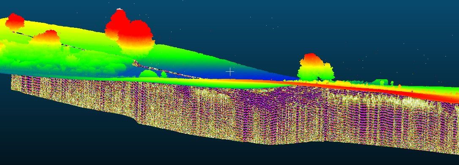Select the isolated tree right of center
Screen dimensions: 459x165
coord(316,67)
